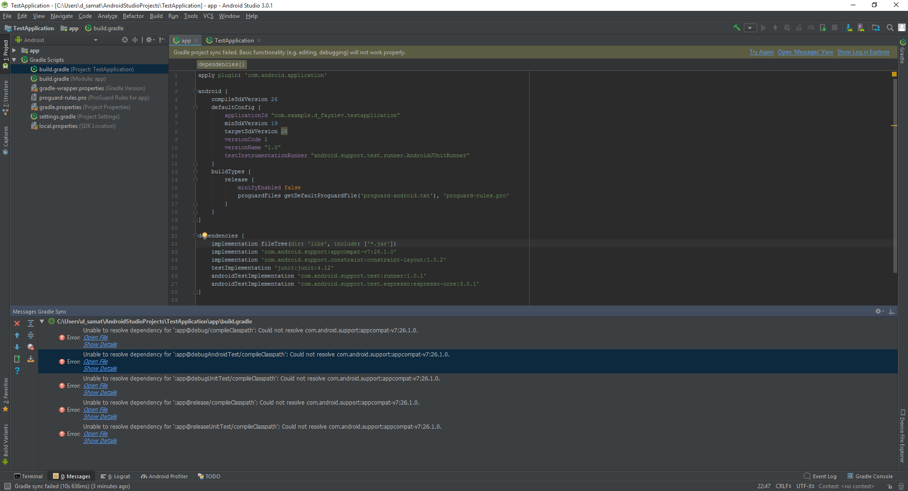Click Expand All icon in Messages panel

(x=31, y=323)
